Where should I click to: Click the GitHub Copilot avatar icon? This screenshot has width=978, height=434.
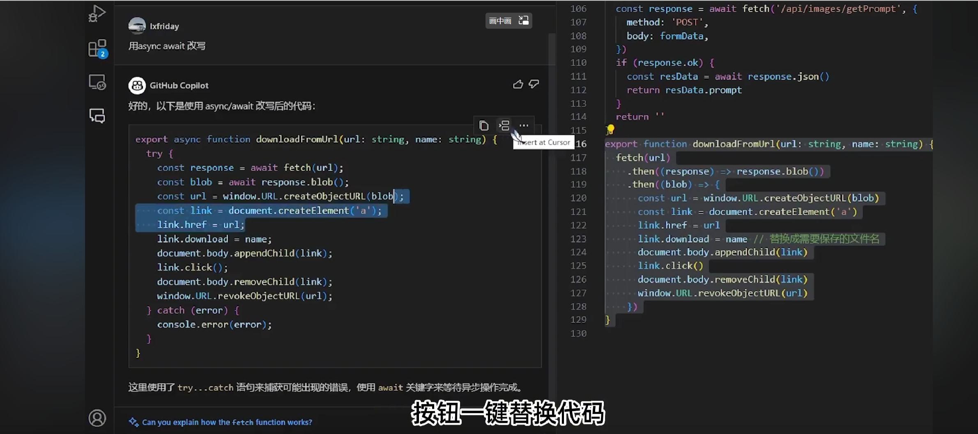[x=137, y=85]
